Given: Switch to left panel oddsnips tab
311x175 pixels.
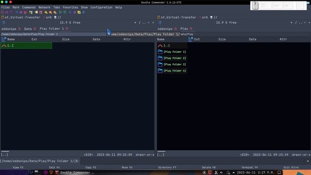Looking at the screenshot, I should tap(9, 29).
